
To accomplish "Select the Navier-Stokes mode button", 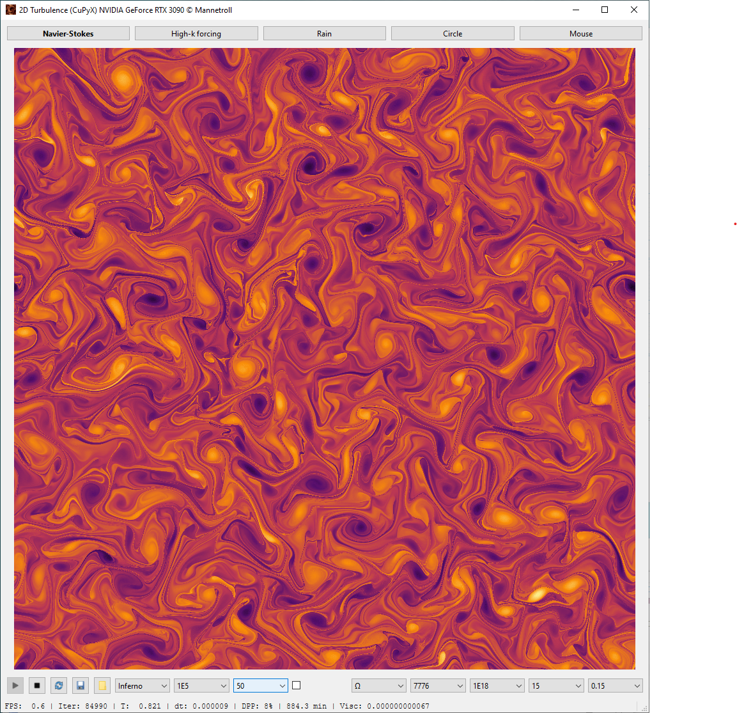I will 68,33.
